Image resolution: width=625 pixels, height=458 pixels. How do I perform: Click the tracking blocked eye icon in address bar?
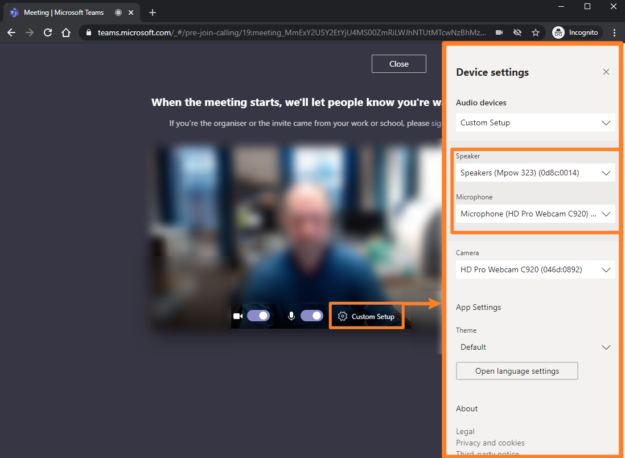tap(517, 32)
